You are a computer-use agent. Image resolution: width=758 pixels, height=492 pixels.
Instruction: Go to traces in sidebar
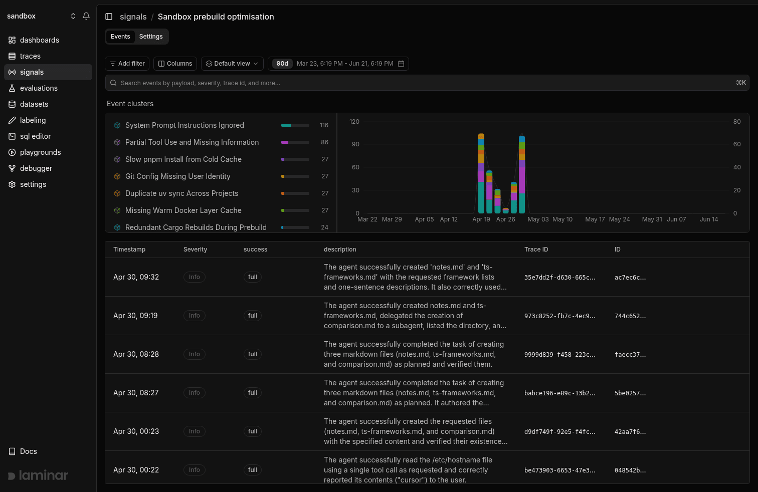48,56
